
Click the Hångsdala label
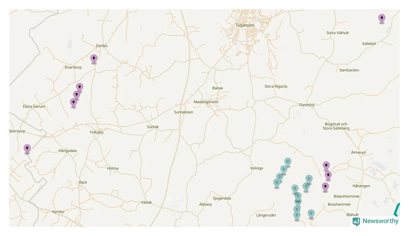tap(67, 151)
